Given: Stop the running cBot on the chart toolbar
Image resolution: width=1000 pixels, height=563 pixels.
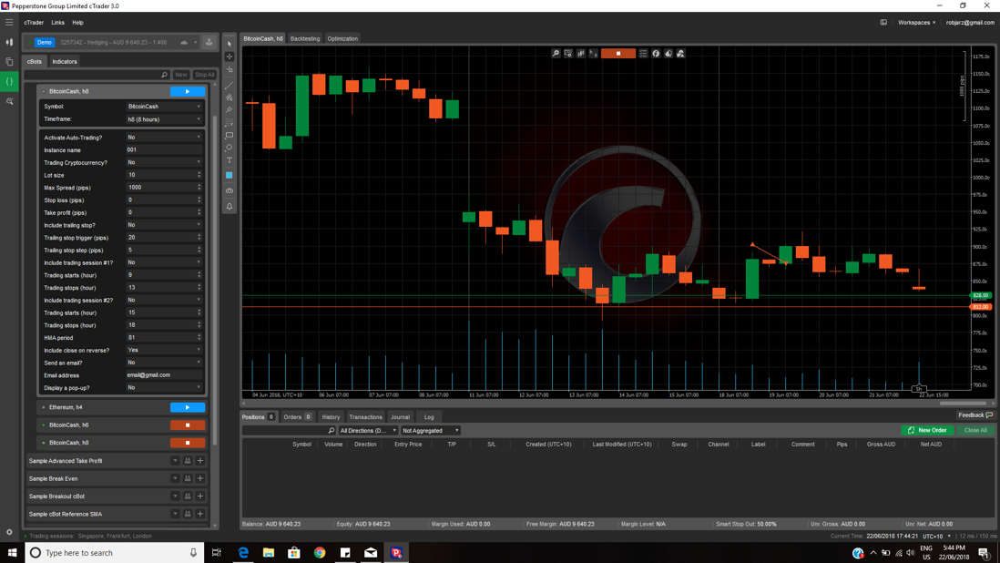Looking at the screenshot, I should pyautogui.click(x=618, y=54).
